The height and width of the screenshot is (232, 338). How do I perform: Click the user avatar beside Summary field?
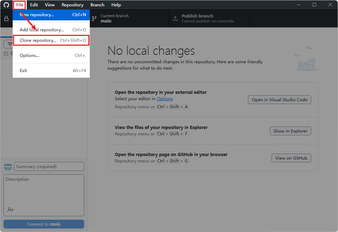tap(8, 167)
